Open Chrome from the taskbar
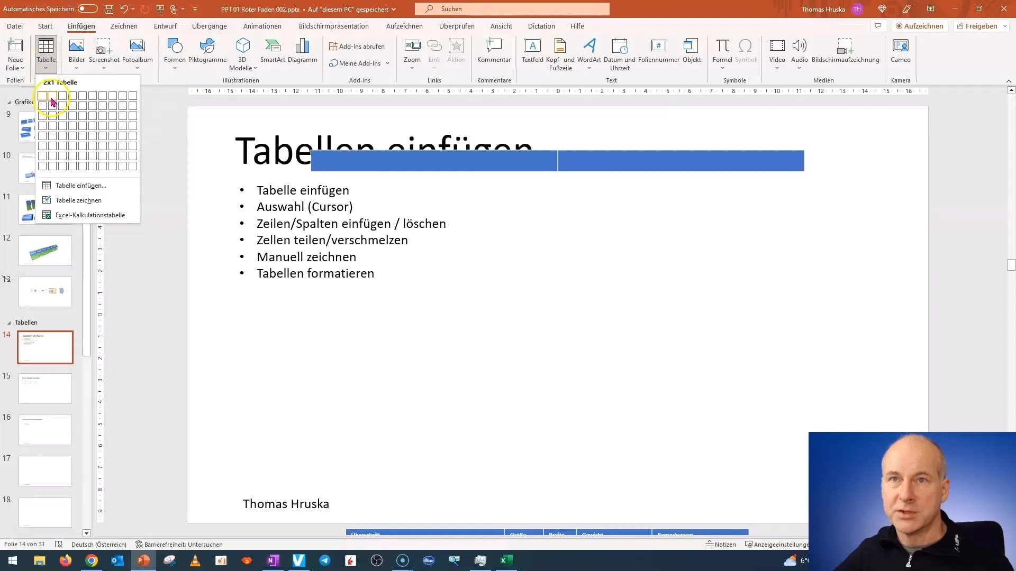 tap(92, 560)
